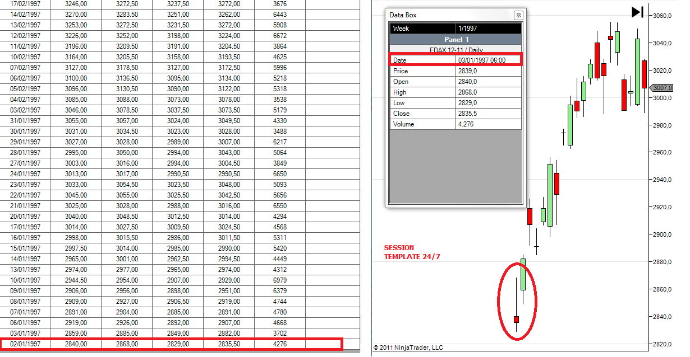The height and width of the screenshot is (357, 690).
Task: Click the NinjaTrader LLC copyright text
Action: coord(408,347)
